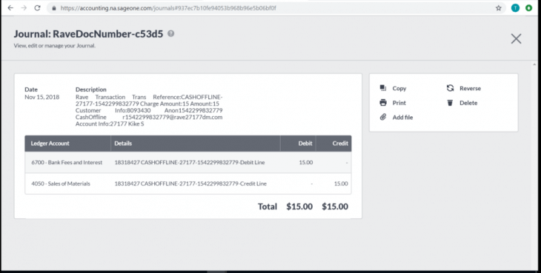Viewport: 541px width, 273px height.
Task: Reload the page in the browser
Action: click(x=37, y=8)
